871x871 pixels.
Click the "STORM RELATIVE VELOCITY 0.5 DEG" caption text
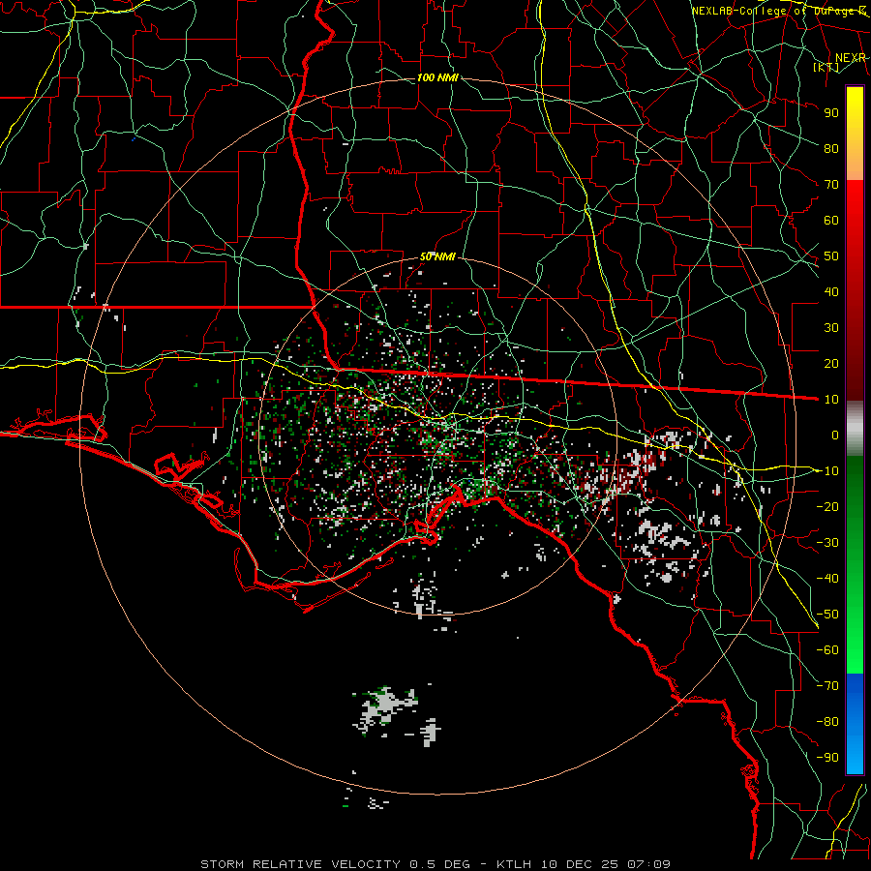point(335,864)
